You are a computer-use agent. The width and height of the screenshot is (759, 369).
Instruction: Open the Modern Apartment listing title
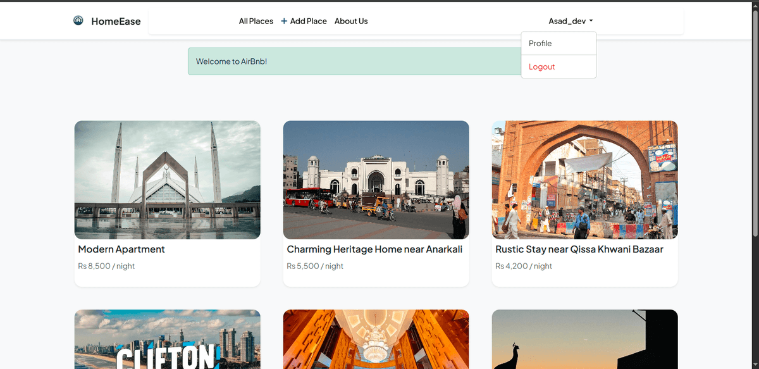coord(121,249)
